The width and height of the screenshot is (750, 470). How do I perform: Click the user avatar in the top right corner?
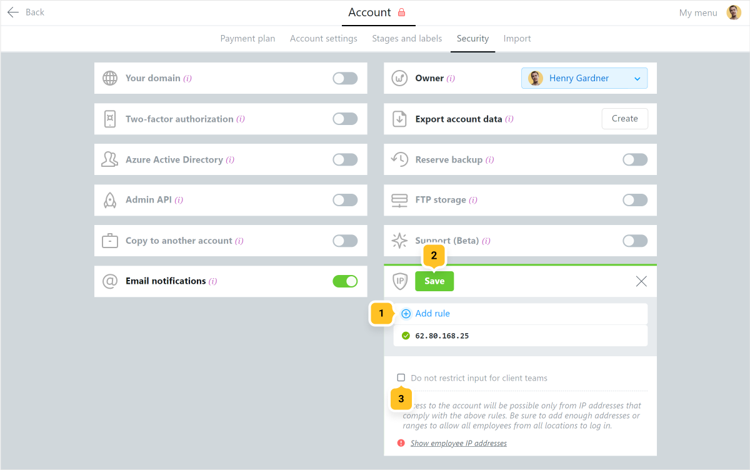[734, 12]
